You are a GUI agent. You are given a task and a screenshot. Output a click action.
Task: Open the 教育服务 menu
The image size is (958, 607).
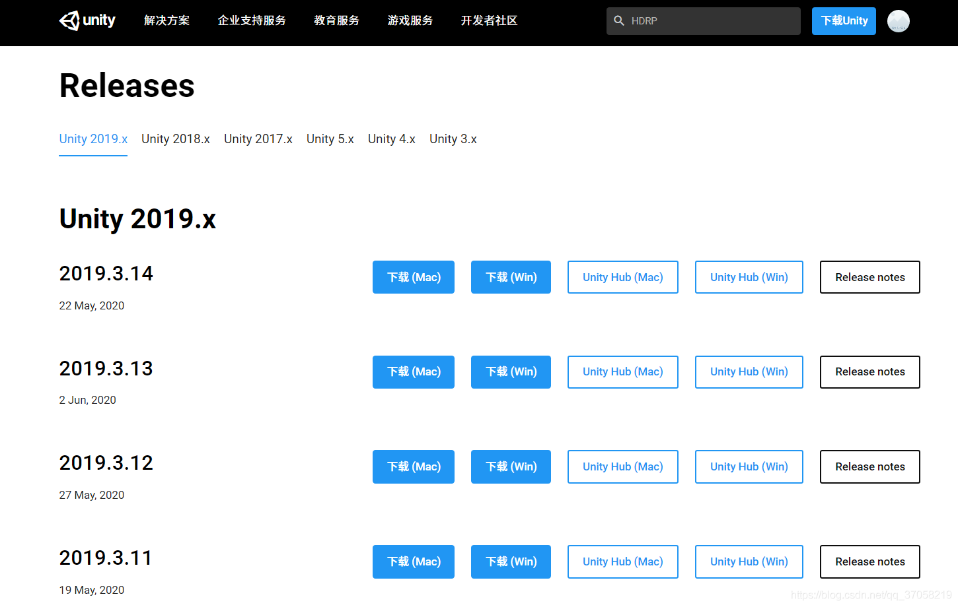(337, 20)
